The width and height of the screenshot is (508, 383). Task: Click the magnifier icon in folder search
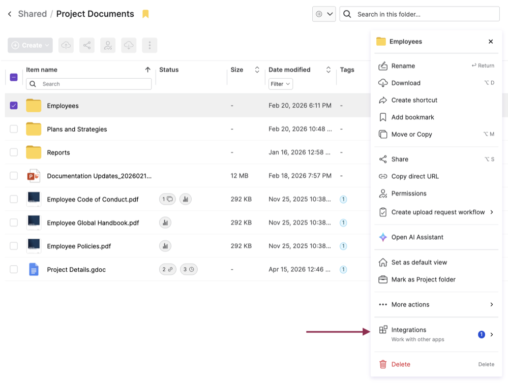pos(347,14)
